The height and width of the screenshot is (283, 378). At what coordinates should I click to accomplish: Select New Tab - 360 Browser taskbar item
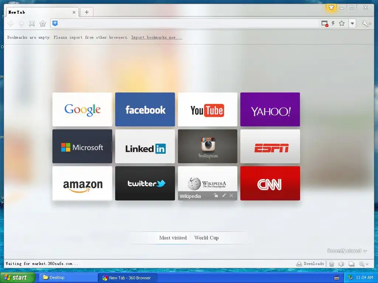click(127, 278)
